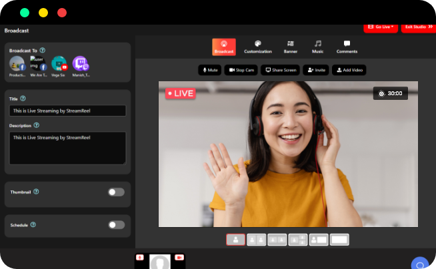This screenshot has height=269, width=436.
Task: Select the Twitch channel avatar
Action: point(80,64)
